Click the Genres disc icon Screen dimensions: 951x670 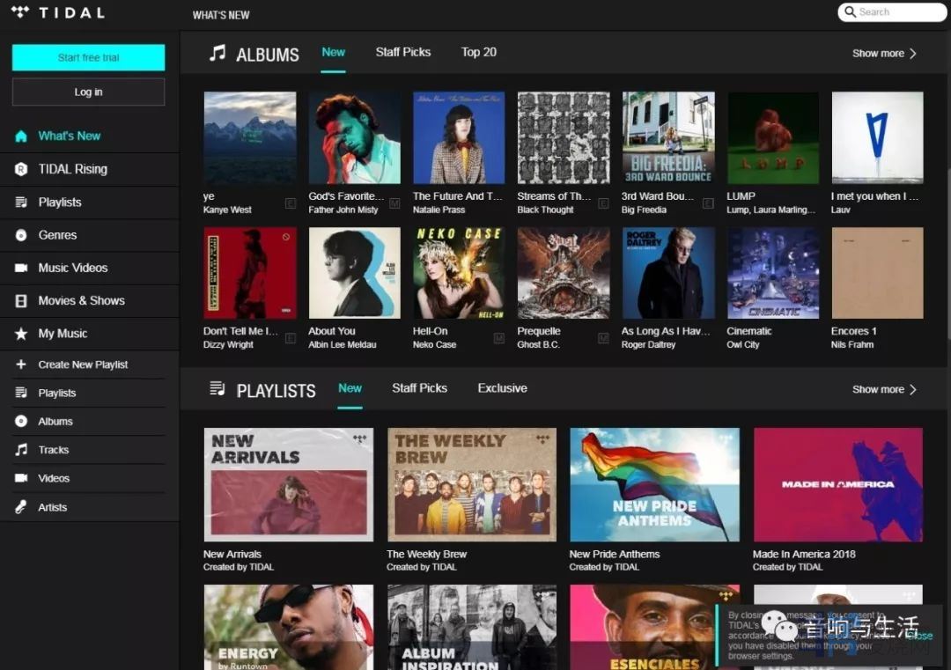pos(21,235)
